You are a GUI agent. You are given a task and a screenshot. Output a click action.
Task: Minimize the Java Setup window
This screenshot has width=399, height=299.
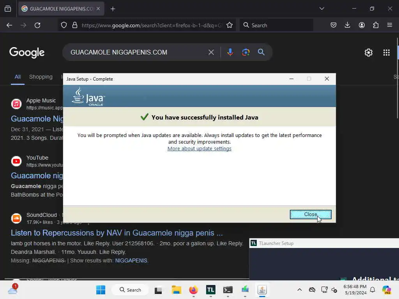pos(291,79)
